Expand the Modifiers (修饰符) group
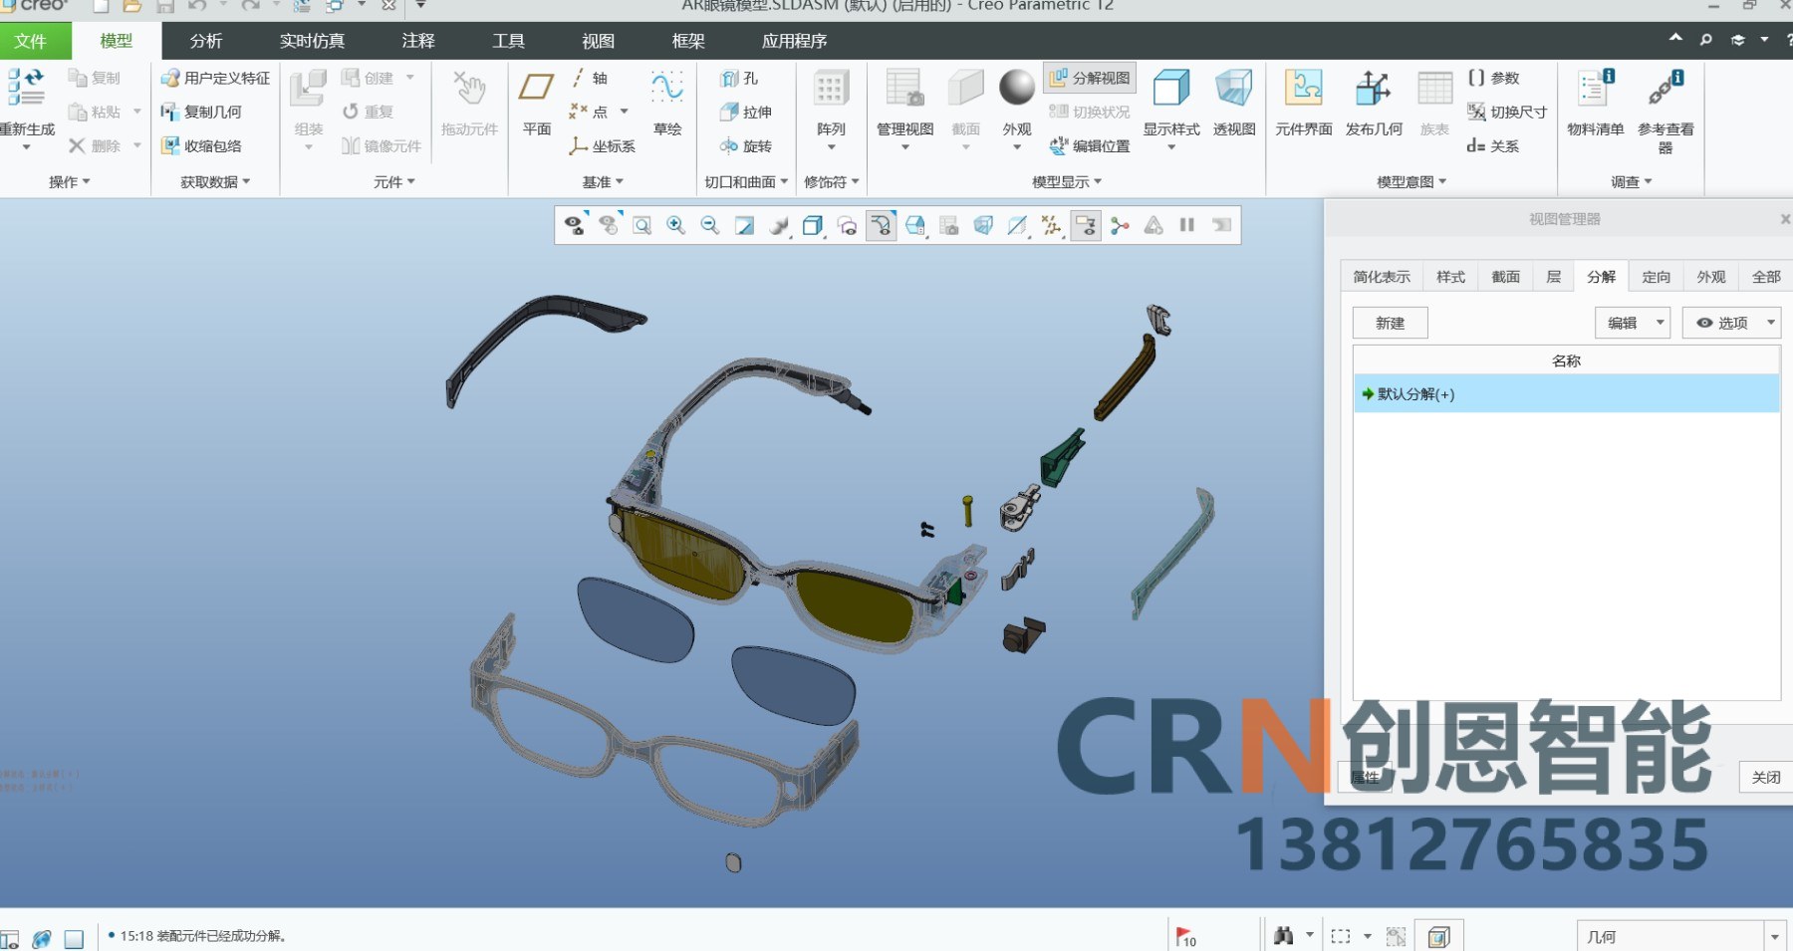This screenshot has height=951, width=1793. (x=832, y=182)
